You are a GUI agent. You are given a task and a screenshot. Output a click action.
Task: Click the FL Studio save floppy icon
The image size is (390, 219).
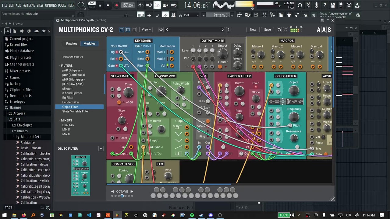coord(333,5)
